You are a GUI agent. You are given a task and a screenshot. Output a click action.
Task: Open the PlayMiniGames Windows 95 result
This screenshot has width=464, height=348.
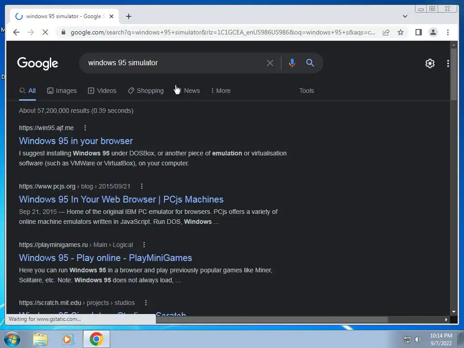105,258
